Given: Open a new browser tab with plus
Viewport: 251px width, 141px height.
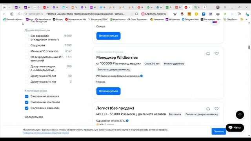Looking at the screenshot, I should [204, 7].
